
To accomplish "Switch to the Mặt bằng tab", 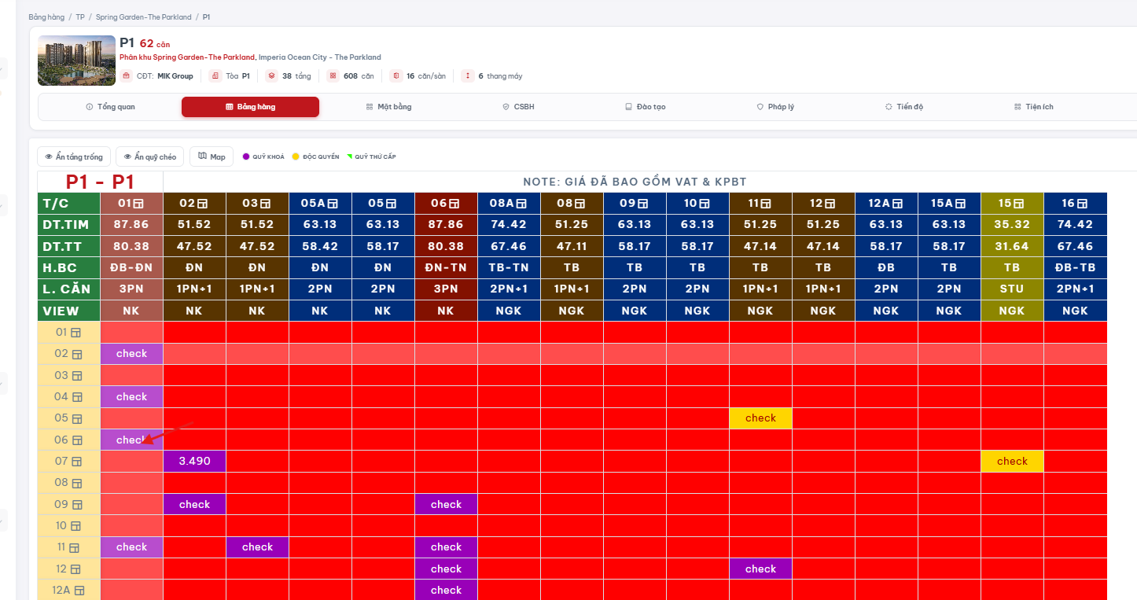I will pos(388,107).
